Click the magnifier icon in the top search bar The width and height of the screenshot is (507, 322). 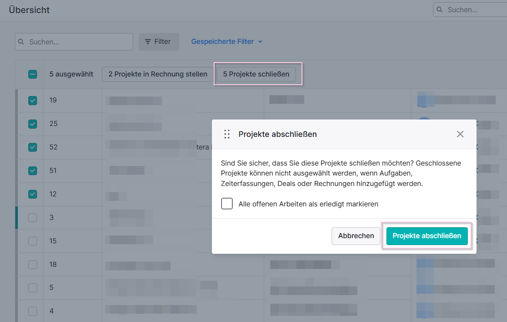[x=440, y=10]
